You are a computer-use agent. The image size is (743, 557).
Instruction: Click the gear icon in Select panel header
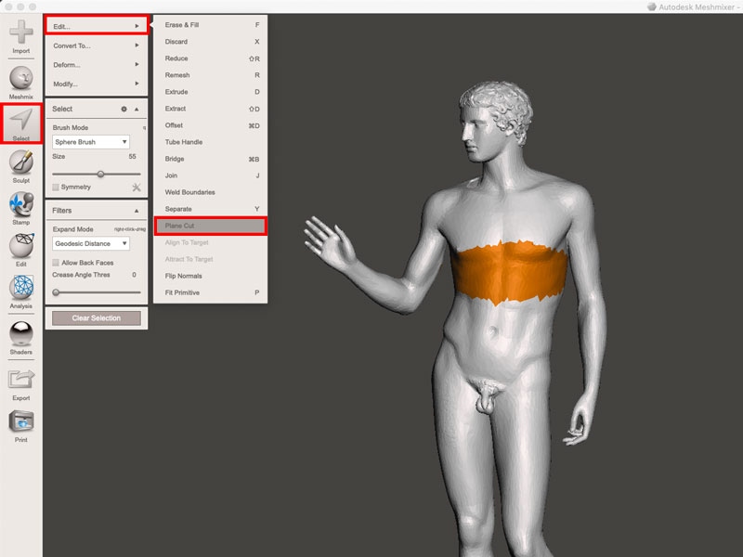point(124,109)
